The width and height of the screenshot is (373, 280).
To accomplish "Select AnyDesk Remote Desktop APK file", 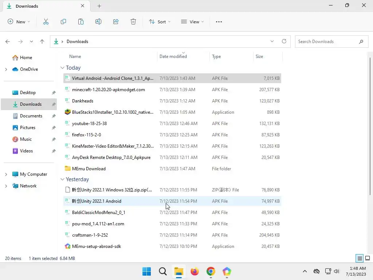I will 172,157.
